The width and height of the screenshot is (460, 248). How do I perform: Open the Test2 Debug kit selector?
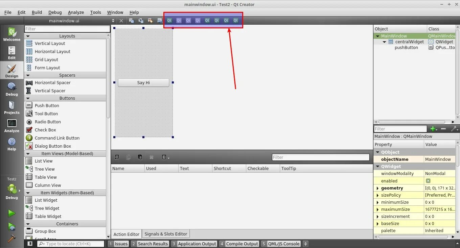[12, 189]
